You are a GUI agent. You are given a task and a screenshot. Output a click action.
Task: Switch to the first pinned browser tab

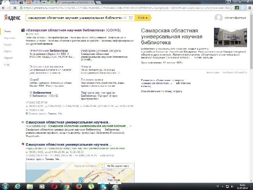6,2
